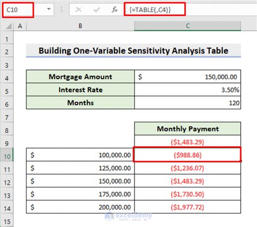Viewport: 257px width, 227px height.
Task: Click the Cancel (X) formula bar icon
Action: [79, 9]
